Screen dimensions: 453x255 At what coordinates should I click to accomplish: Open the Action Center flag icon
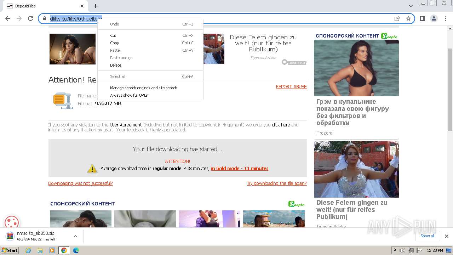[419, 250]
